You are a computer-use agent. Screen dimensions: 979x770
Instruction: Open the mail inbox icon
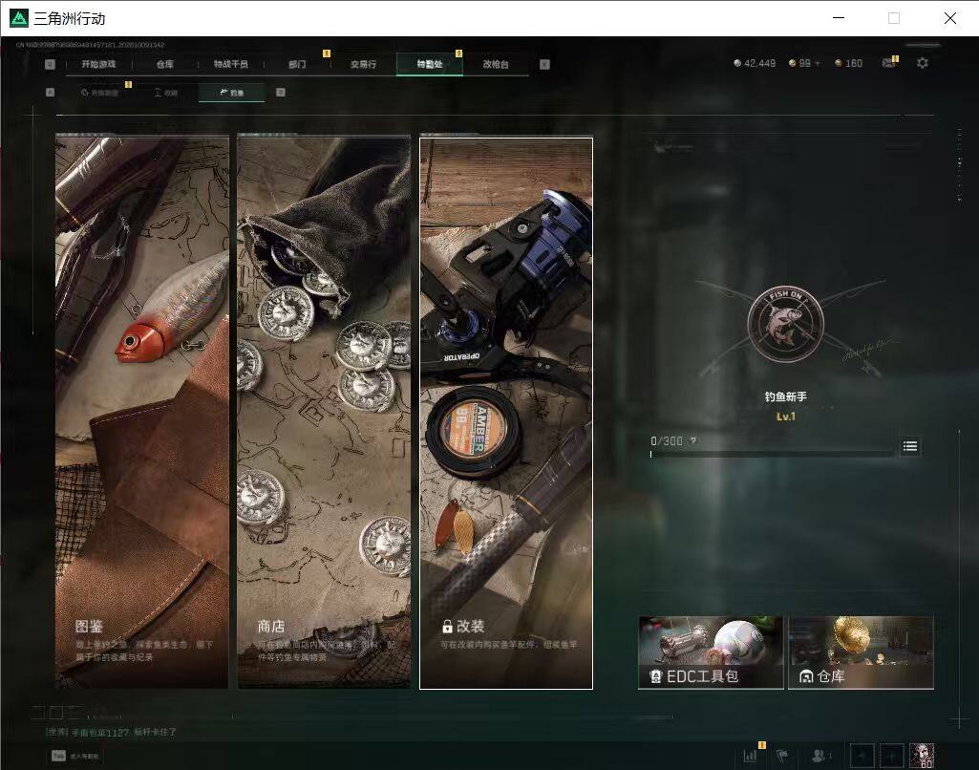(888, 62)
